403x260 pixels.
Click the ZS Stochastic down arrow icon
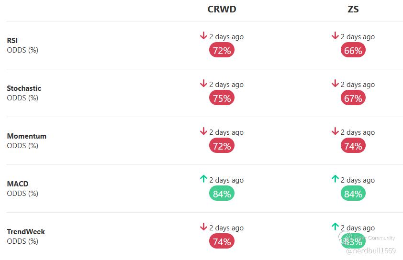(335, 84)
